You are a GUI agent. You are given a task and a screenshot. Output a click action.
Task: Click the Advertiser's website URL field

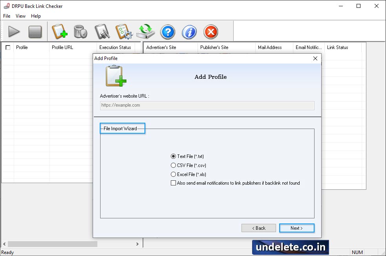(x=207, y=105)
